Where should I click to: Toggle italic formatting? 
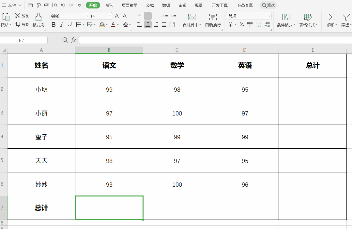(61, 24)
